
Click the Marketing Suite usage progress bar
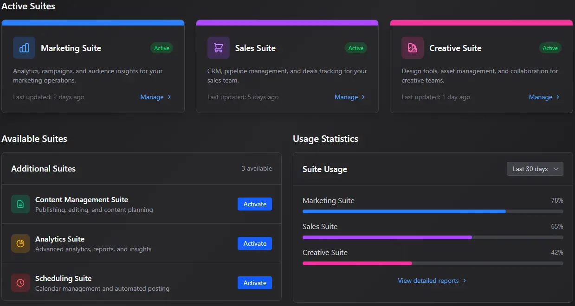point(433,211)
